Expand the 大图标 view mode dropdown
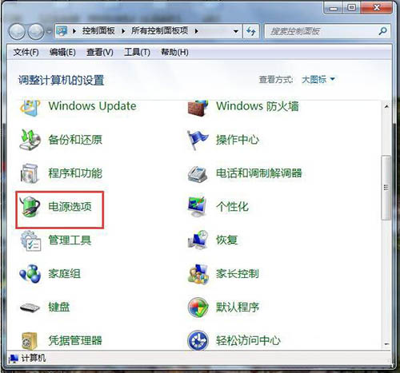This screenshot has height=373, width=400. pyautogui.click(x=318, y=79)
